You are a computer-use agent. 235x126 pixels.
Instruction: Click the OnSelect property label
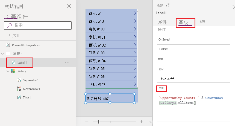coord(164,39)
